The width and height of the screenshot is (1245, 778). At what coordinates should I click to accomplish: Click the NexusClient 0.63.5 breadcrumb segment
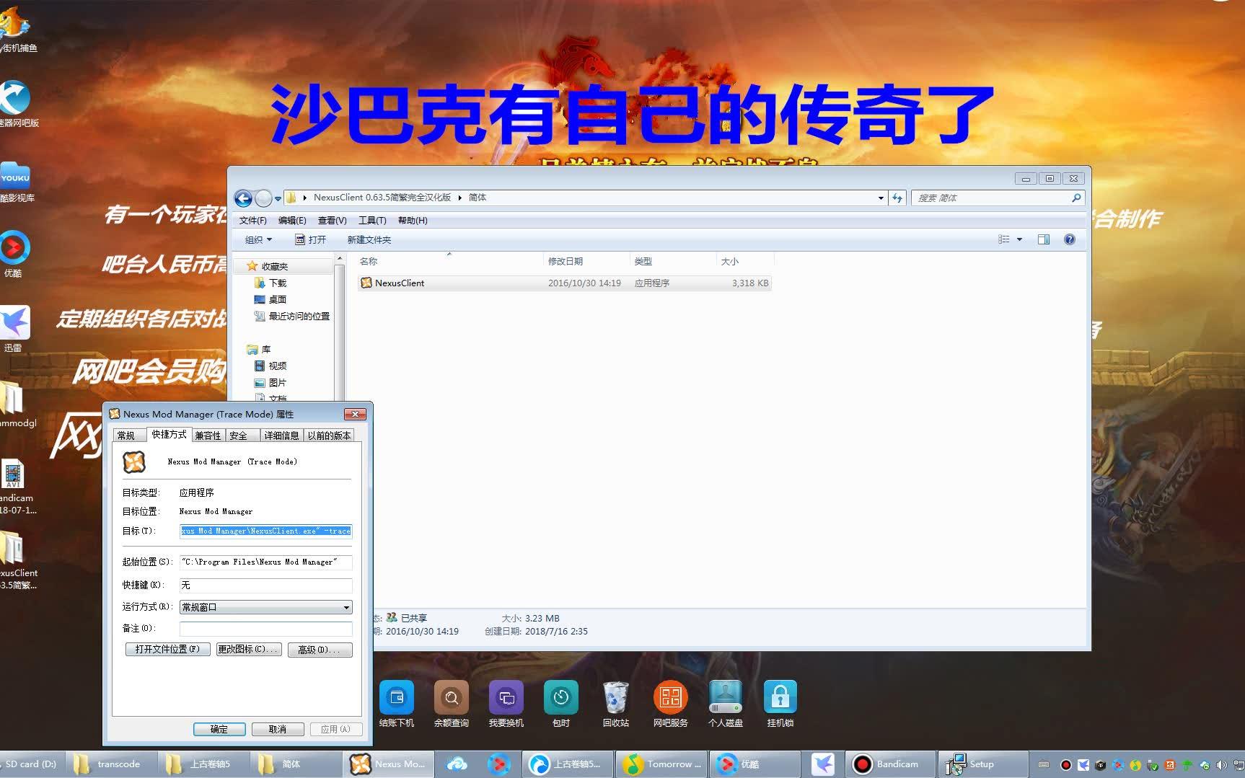pos(382,198)
